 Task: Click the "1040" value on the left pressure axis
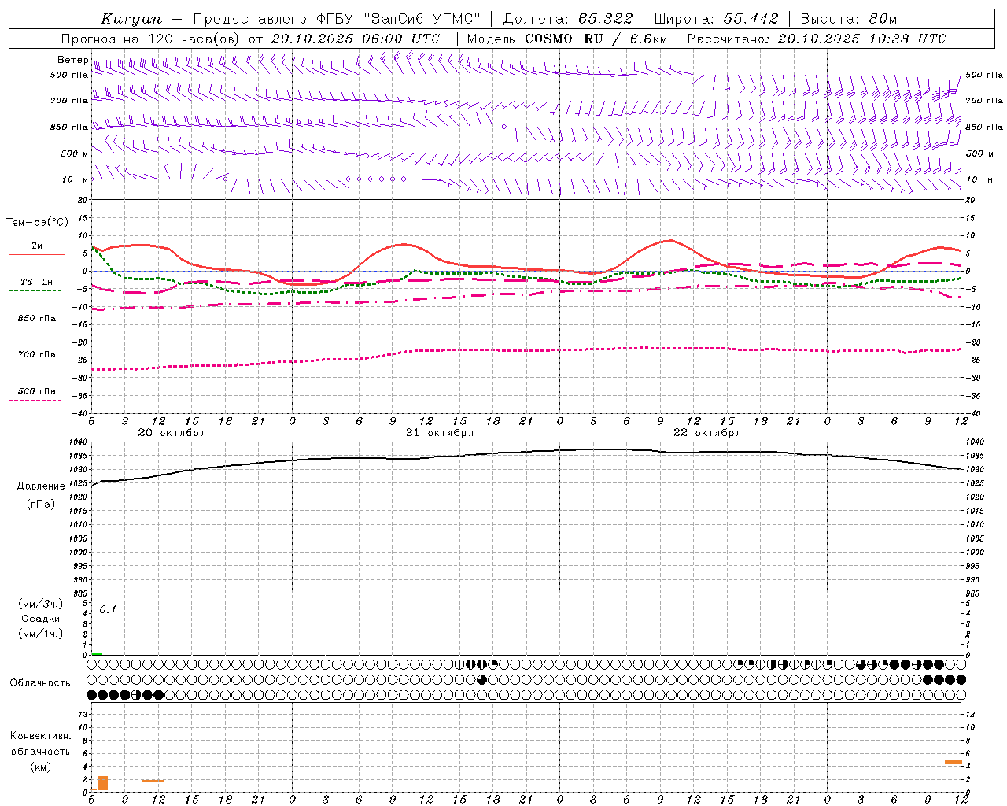(x=78, y=442)
